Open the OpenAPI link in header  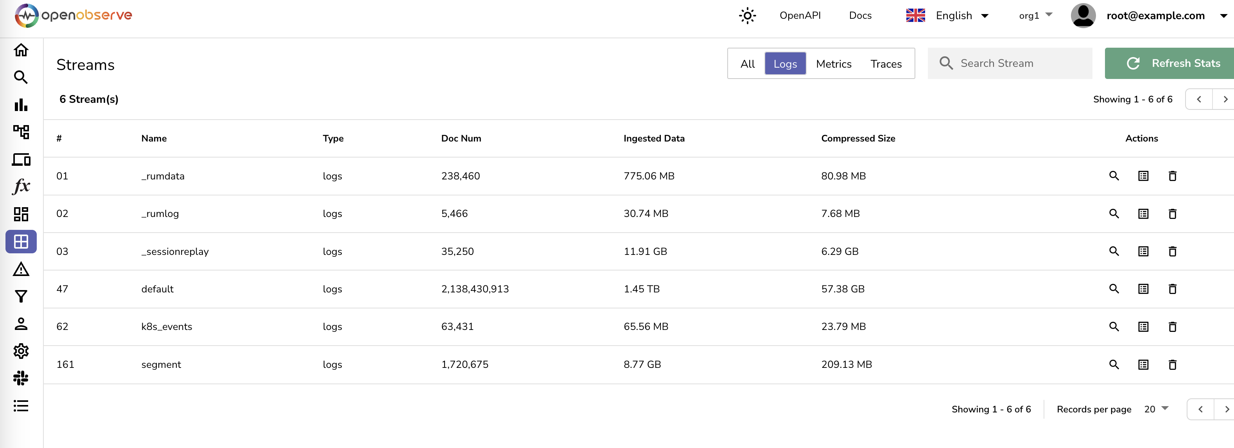point(800,16)
